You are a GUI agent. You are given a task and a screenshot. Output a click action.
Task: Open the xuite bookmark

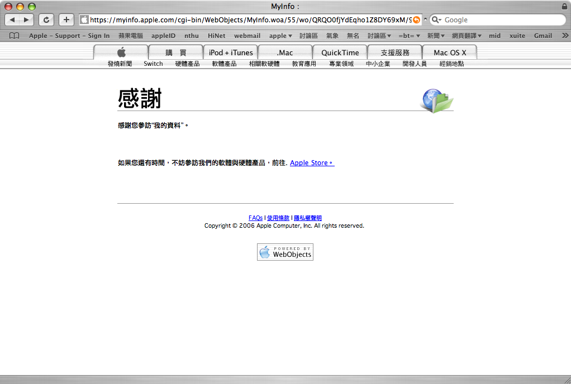point(517,36)
